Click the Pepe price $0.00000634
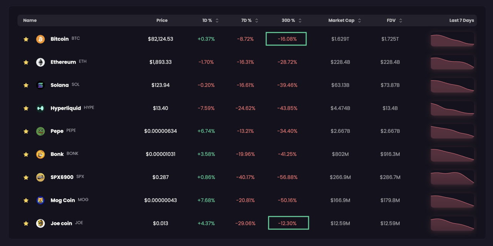Screen dimensions: 493x246 [161, 131]
